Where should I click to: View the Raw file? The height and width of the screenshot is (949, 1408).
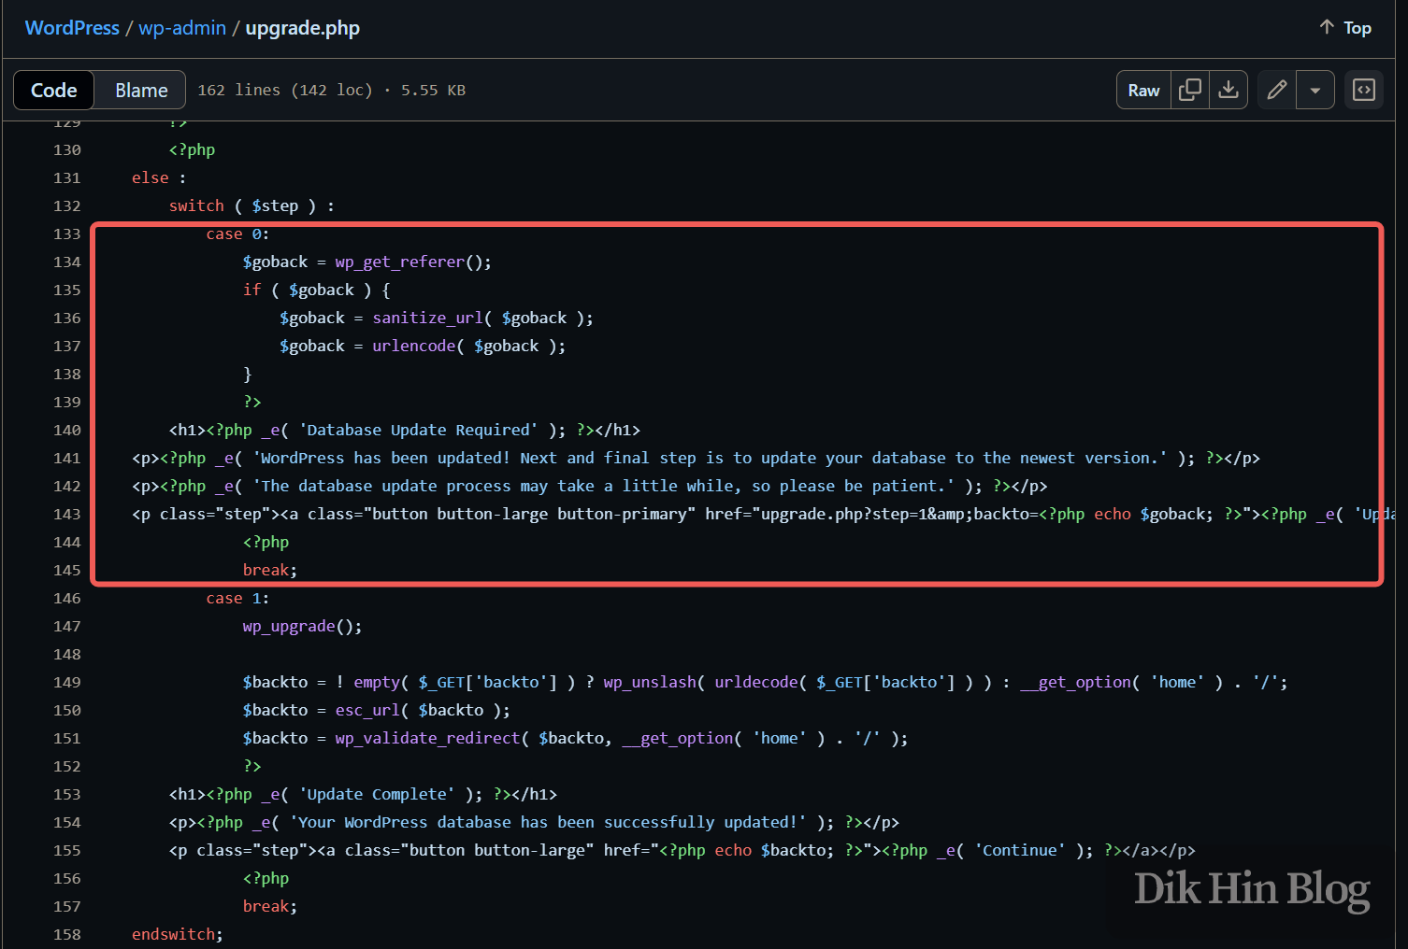pyautogui.click(x=1142, y=90)
